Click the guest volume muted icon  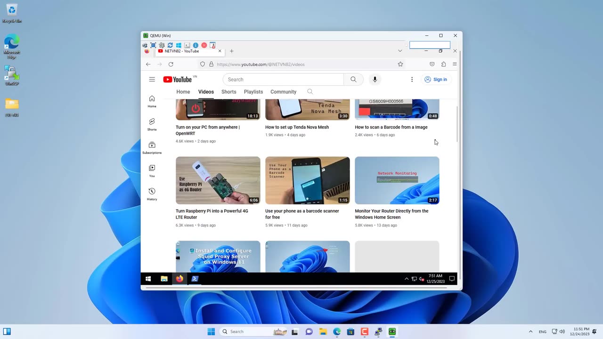tap(422, 279)
